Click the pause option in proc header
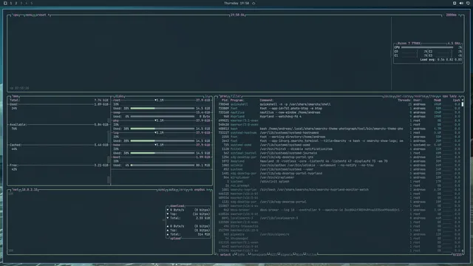Viewport: 473px width, 266px height. (x=388, y=96)
